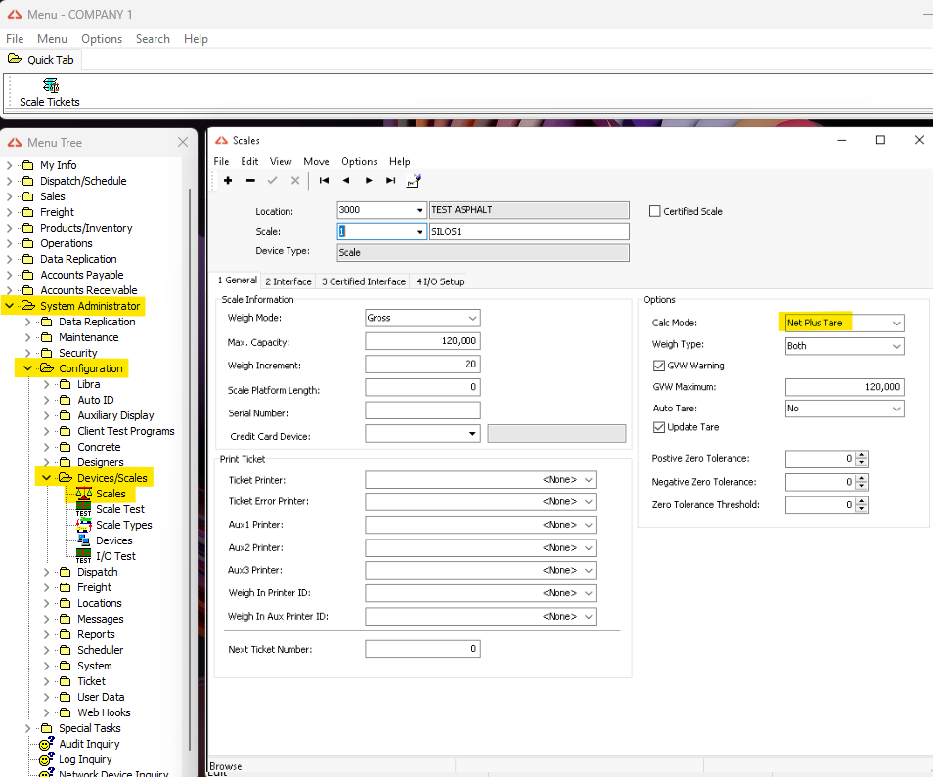Open Scale Types in the menu tree
The image size is (933, 777).
tap(124, 525)
